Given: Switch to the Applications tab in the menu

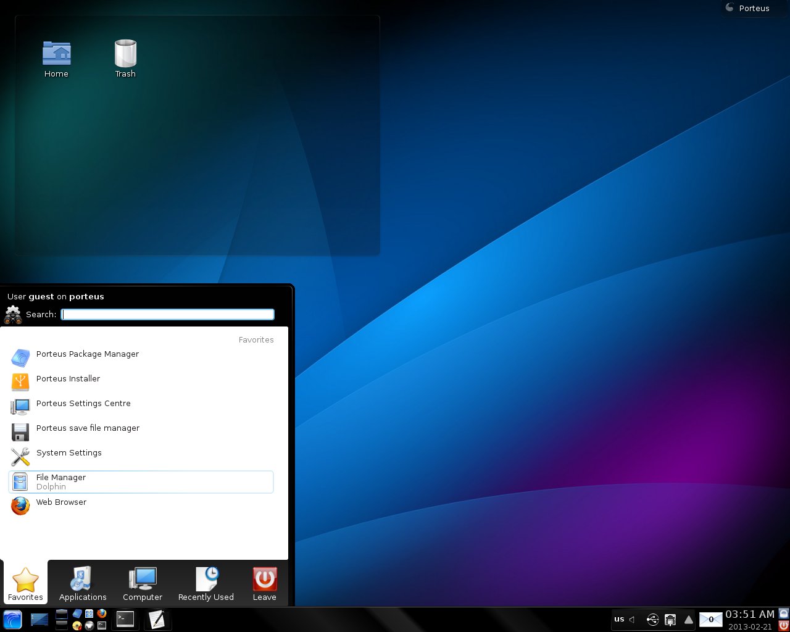Looking at the screenshot, I should click(x=83, y=583).
